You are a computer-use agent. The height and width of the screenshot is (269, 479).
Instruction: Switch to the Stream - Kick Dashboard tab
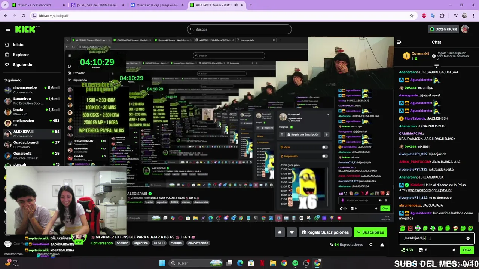37,5
